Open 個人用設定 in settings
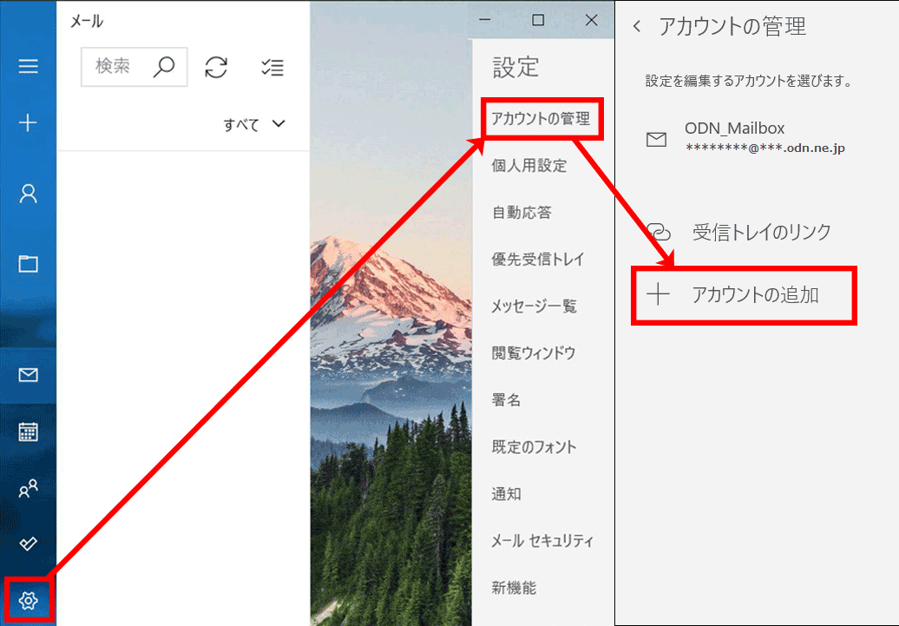Image resolution: width=899 pixels, height=626 pixels. point(529,166)
